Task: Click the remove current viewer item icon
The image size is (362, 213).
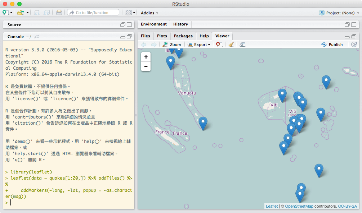Action: click(x=219, y=45)
